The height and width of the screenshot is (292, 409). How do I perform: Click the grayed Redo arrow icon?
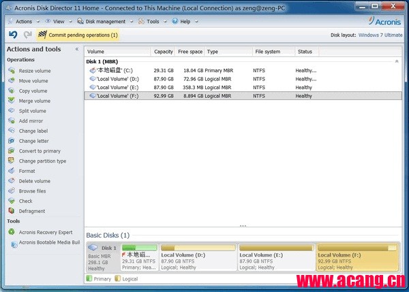pyautogui.click(x=27, y=35)
